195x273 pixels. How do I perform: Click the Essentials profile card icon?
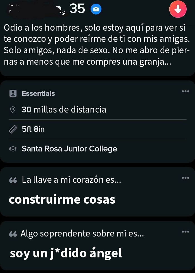click(x=13, y=93)
